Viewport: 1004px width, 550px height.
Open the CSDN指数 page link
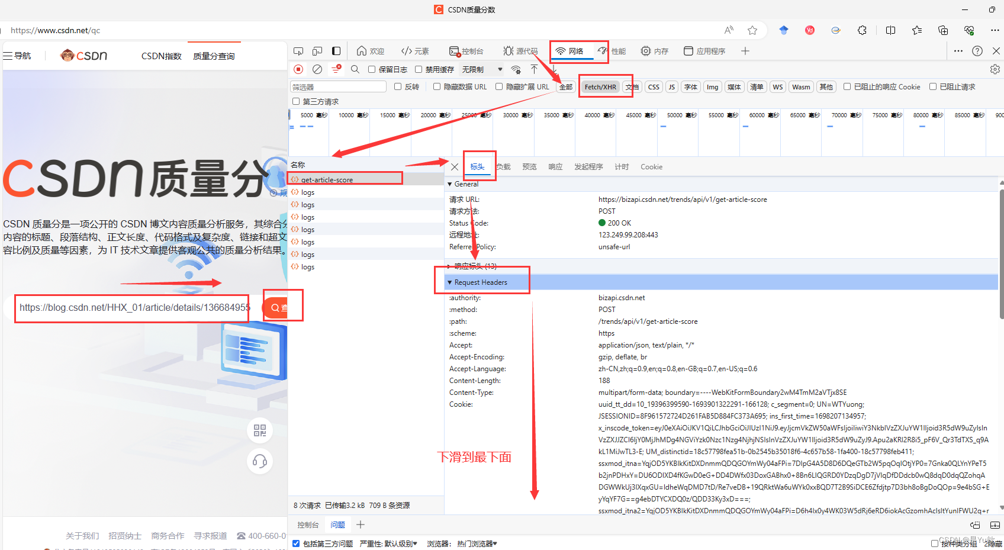click(x=161, y=56)
